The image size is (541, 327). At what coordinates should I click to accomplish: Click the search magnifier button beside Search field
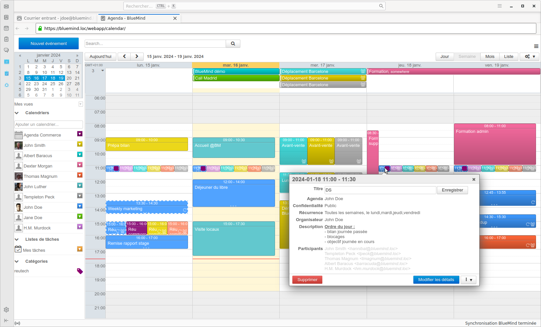point(233,44)
